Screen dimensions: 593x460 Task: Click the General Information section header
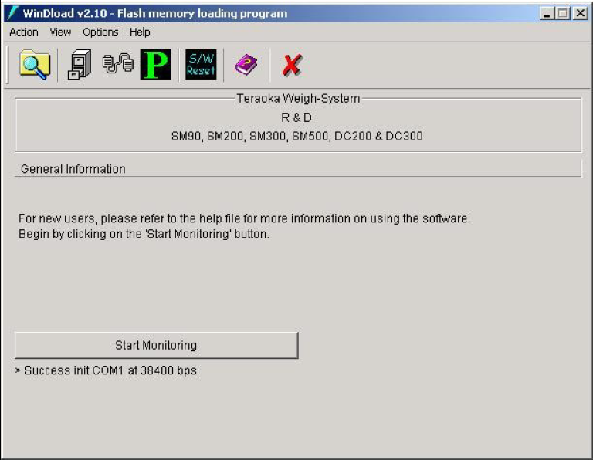(73, 169)
